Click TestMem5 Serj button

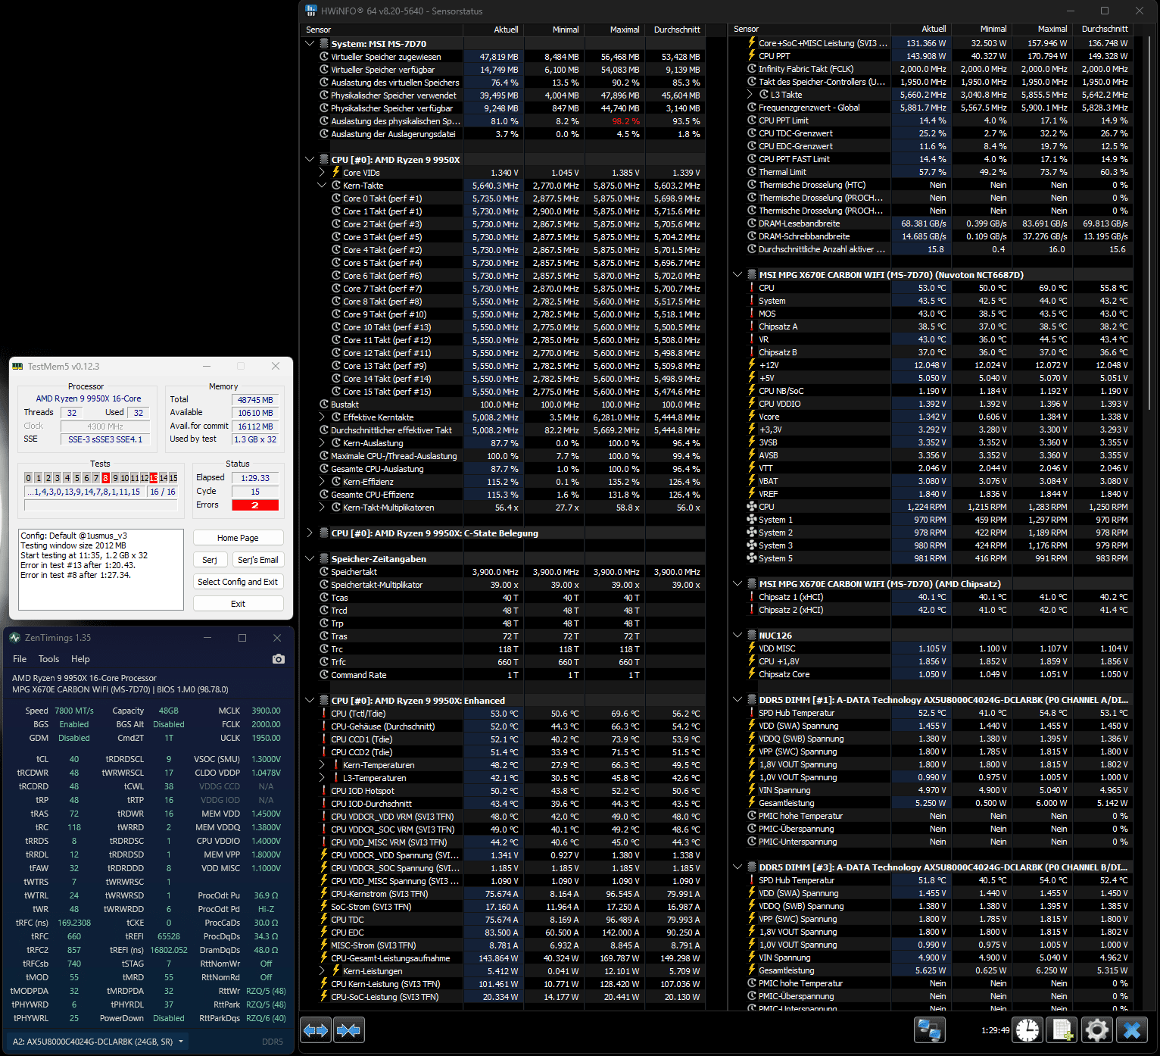pyautogui.click(x=210, y=560)
